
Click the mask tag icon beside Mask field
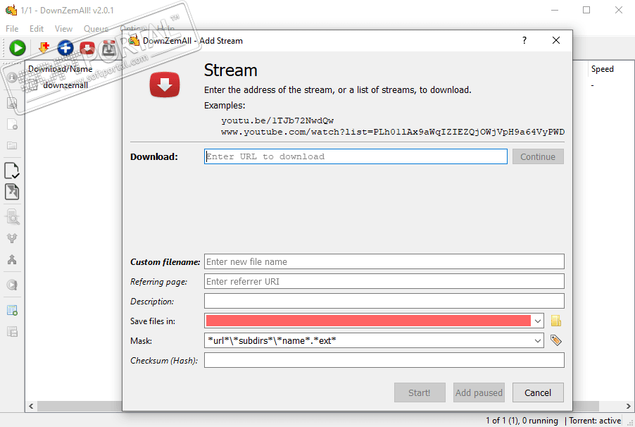tap(556, 340)
